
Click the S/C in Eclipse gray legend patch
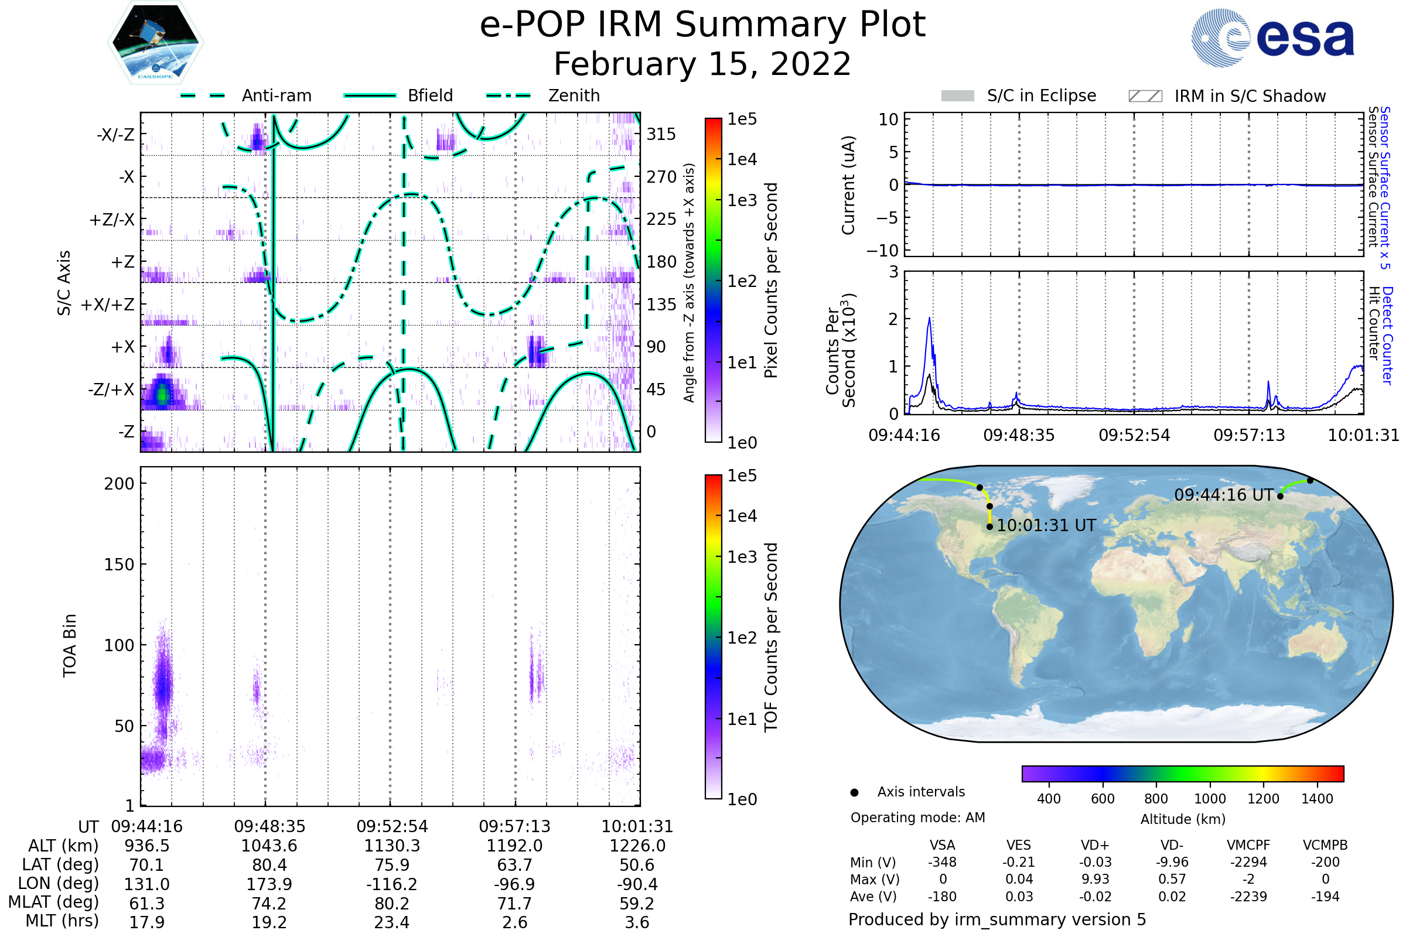[x=958, y=96]
